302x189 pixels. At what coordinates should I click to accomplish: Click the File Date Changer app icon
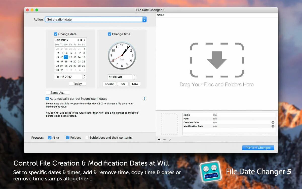pos(210,172)
